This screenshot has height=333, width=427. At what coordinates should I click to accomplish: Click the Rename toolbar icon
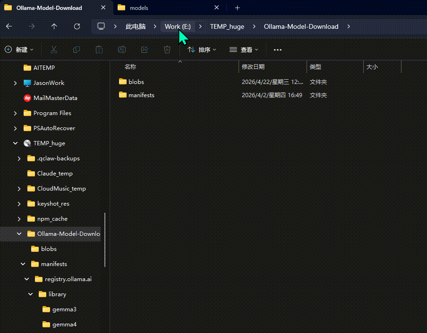pos(122,50)
